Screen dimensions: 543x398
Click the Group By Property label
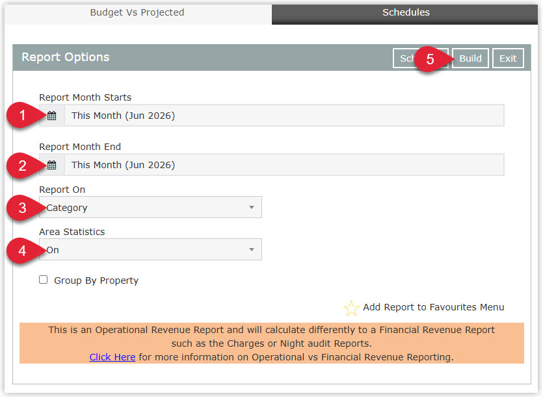point(96,280)
